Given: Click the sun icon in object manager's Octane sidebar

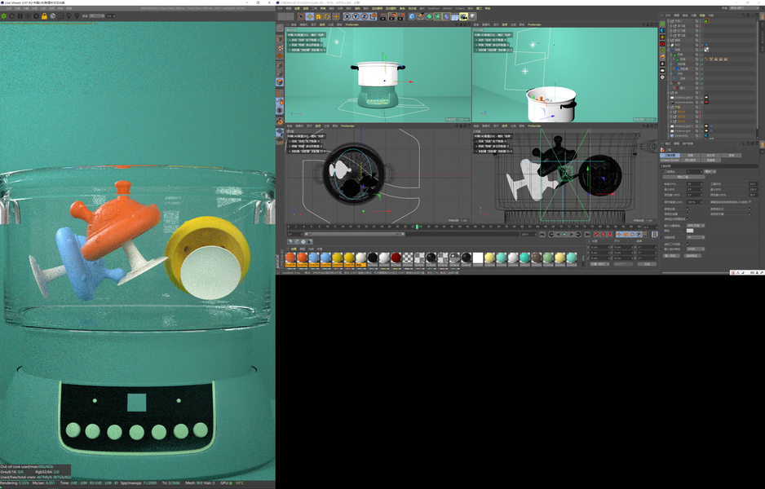Looking at the screenshot, I should click(x=662, y=37).
